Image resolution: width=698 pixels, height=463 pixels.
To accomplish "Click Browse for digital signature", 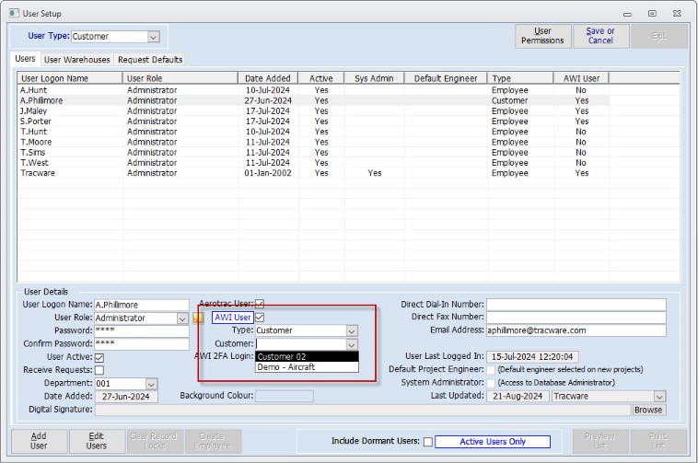I will coord(648,411).
